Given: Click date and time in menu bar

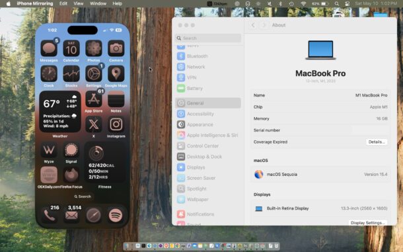Looking at the screenshot, I should pos(376,3).
